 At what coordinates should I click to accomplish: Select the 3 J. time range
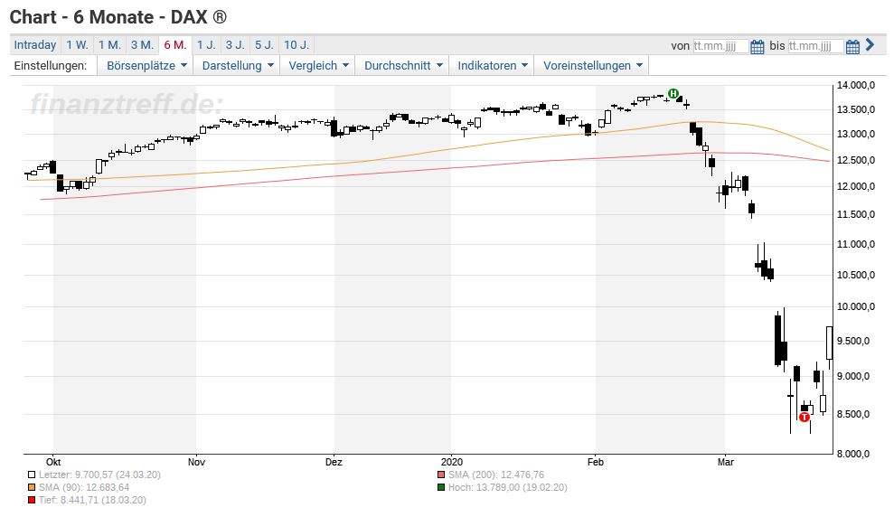(x=235, y=44)
